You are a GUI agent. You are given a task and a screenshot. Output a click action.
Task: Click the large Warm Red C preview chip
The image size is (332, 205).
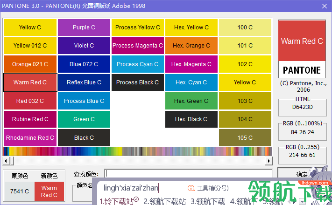(302, 41)
